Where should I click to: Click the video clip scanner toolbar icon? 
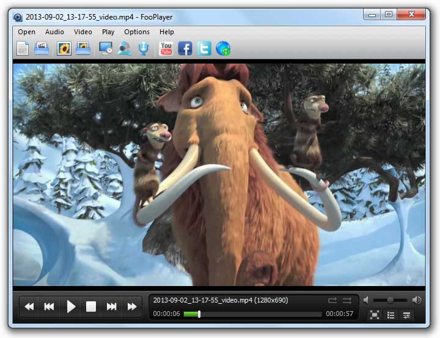[42, 48]
